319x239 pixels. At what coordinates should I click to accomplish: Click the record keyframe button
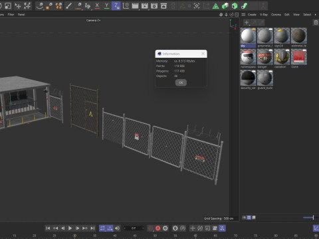(x=150, y=228)
